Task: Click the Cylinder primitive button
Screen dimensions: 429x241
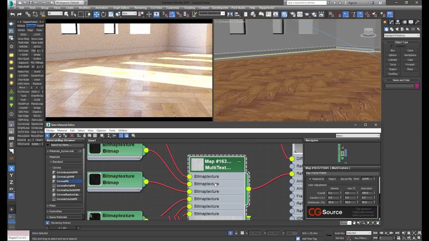Action: [x=392, y=60]
